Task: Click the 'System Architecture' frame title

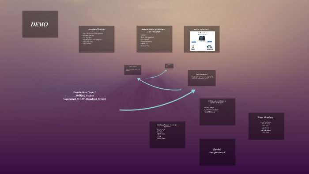Action: (201, 29)
